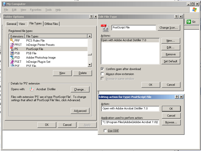Click the PostScript File name field

[134, 28]
